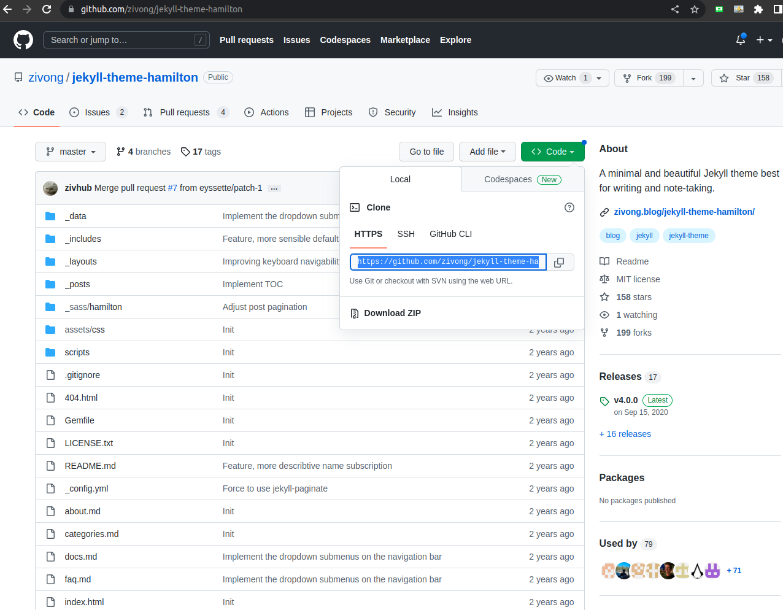Switch to the Issues tab
This screenshot has width=783, height=610.
[98, 112]
